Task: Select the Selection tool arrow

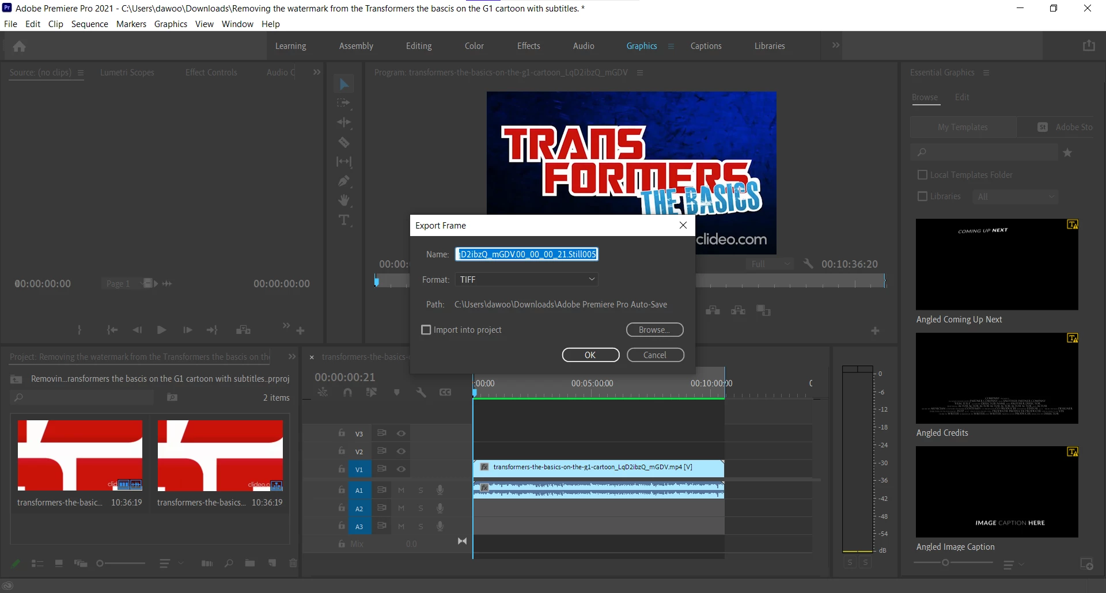Action: [344, 84]
